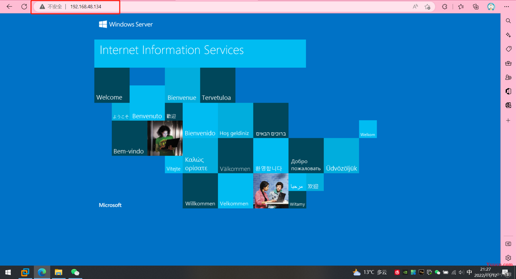Viewport: 516px width, 279px height.
Task: Open File Explorer from taskbar
Action: pyautogui.click(x=59, y=272)
